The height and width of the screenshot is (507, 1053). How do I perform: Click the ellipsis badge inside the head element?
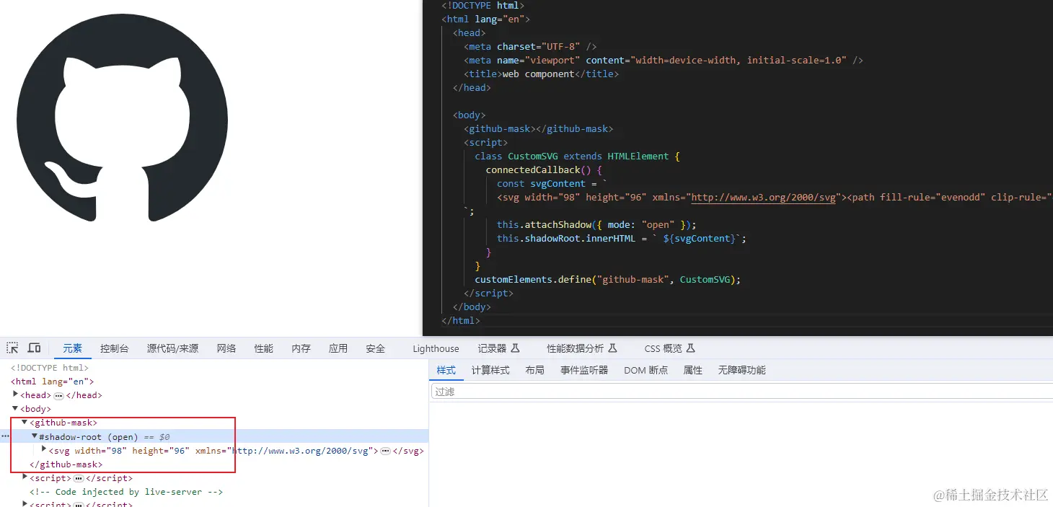58,395
